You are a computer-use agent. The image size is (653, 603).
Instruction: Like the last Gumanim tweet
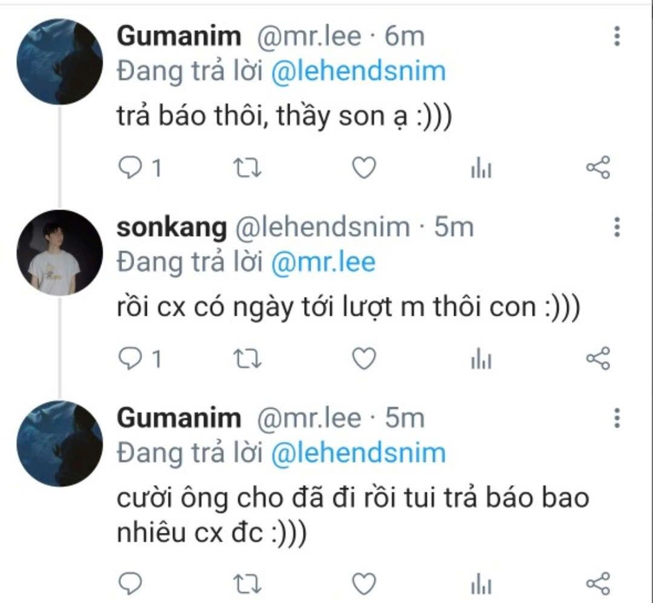364,583
